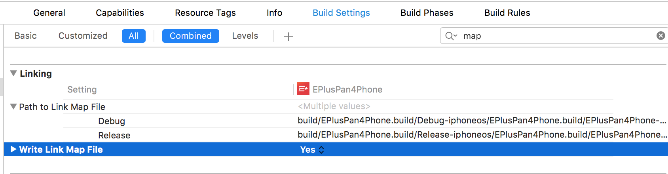
Task: Open the Capabilities tab
Action: [x=120, y=13]
